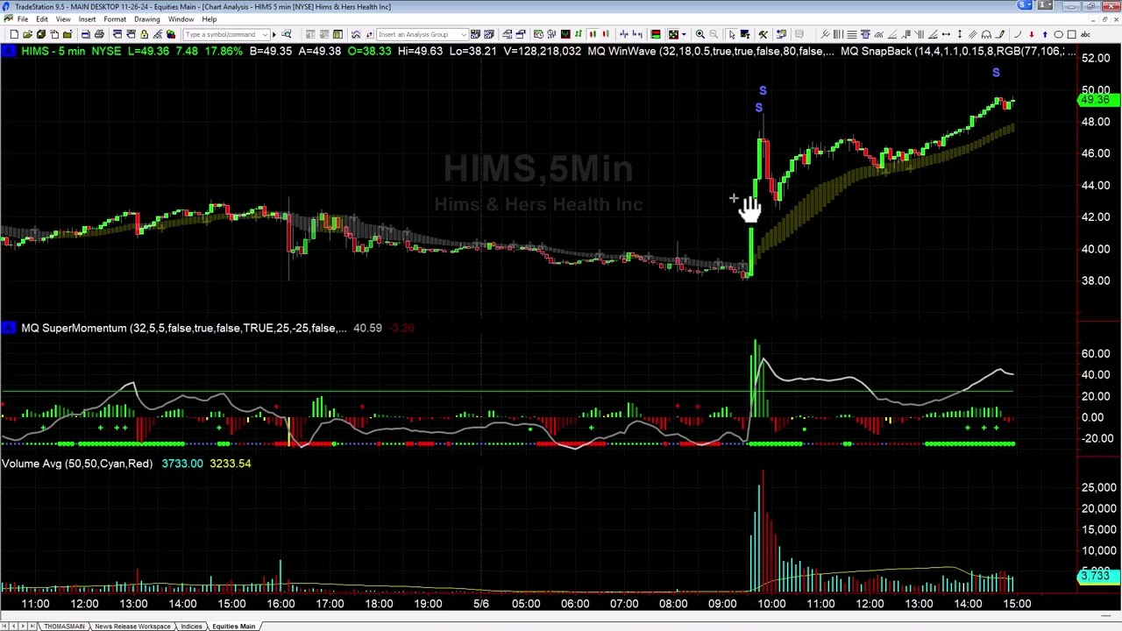Click the 10:00 label on the time axis

pos(771,604)
